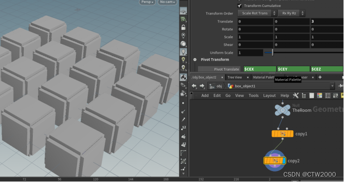Click the obj path segment

[x=215, y=86]
